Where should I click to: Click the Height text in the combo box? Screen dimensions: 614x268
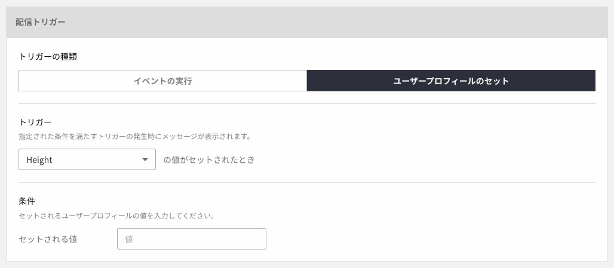click(x=39, y=160)
